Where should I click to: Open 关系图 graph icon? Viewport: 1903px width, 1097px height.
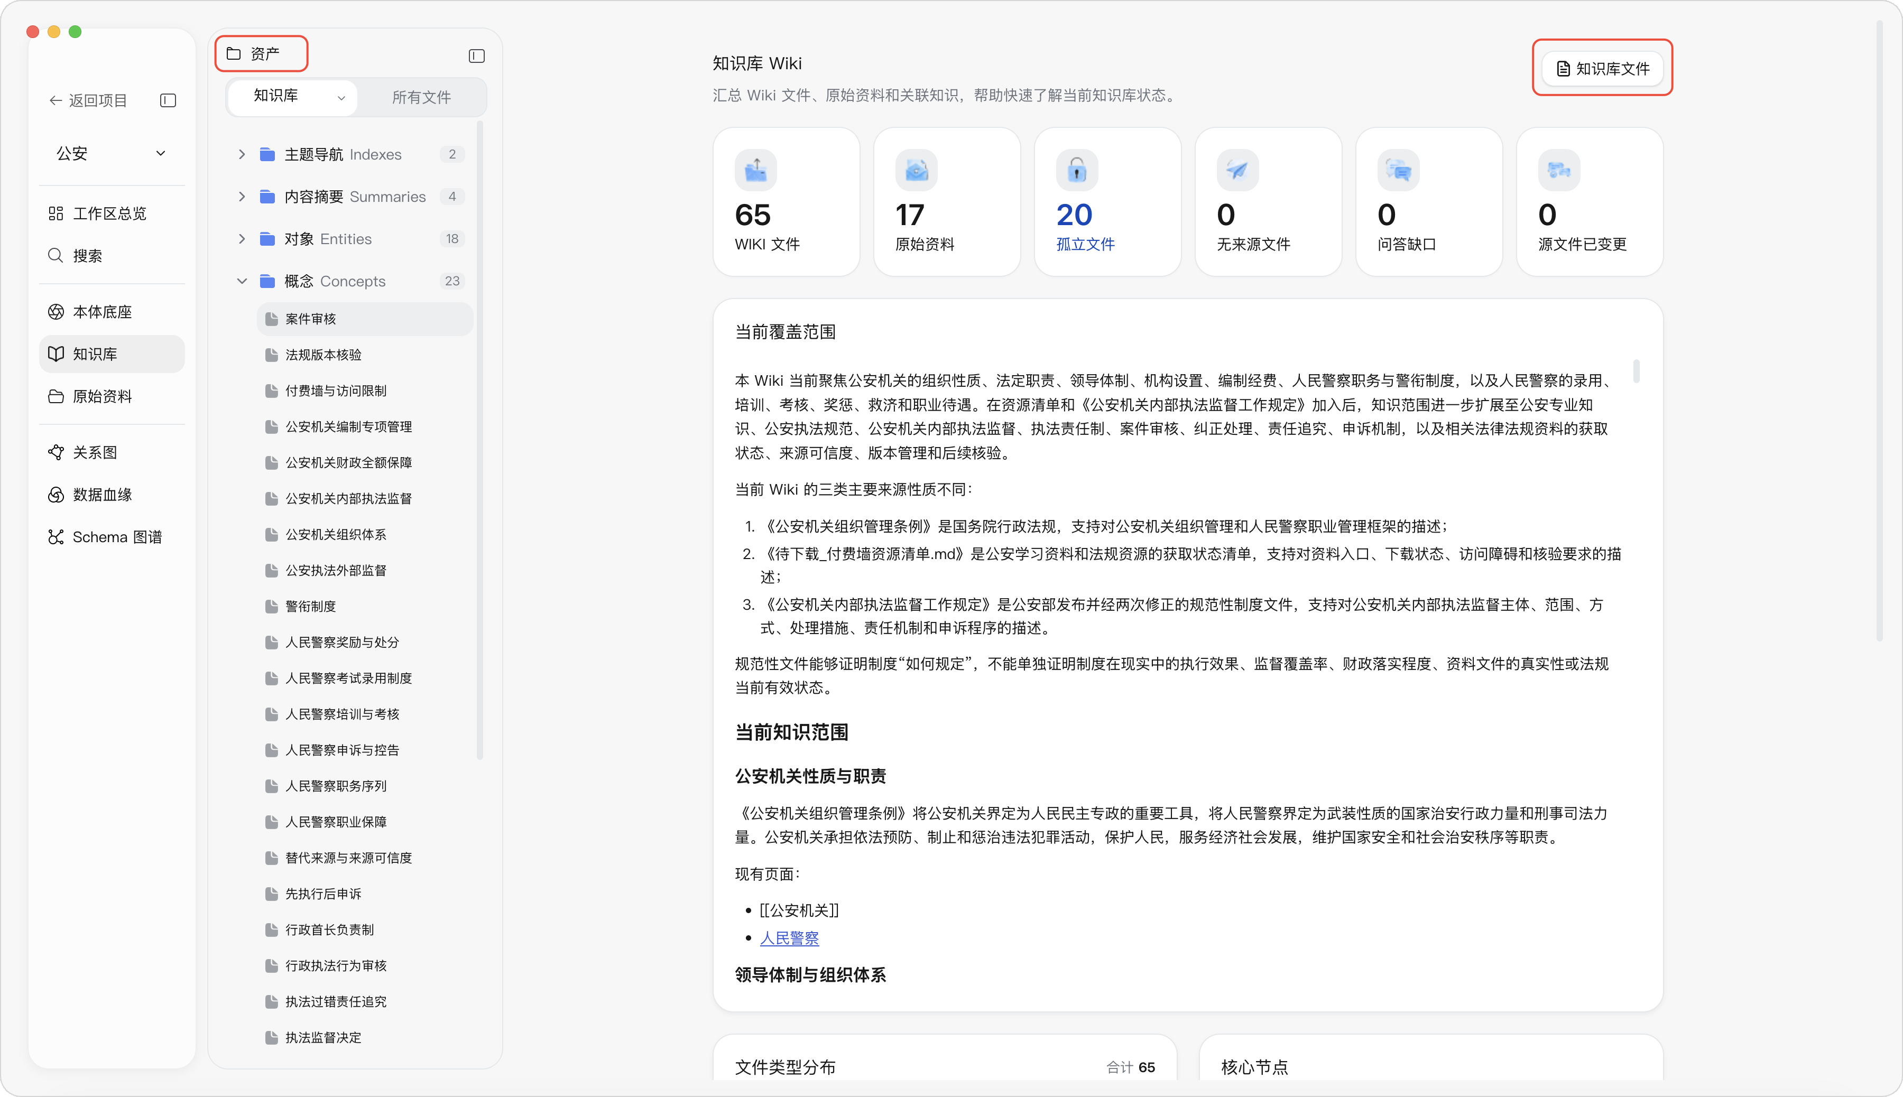[56, 452]
